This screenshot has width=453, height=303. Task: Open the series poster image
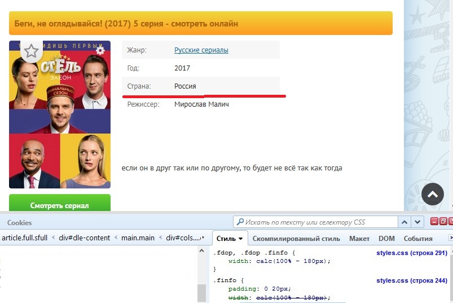coord(60,115)
